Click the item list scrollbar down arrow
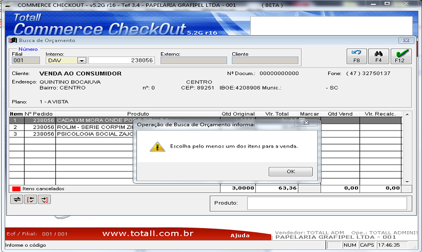 (x=407, y=181)
